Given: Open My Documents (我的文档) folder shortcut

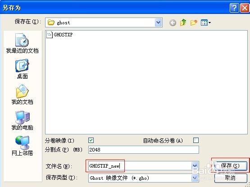Looking at the screenshot, I should point(22,95).
